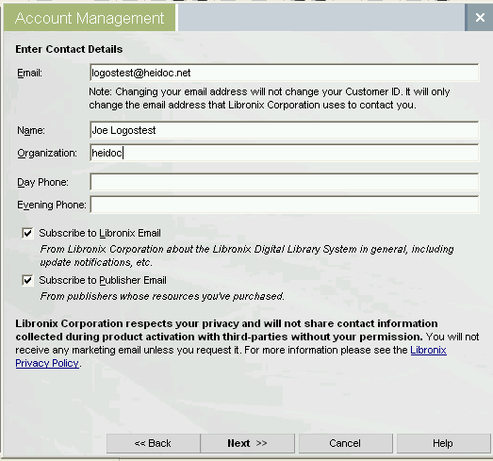Click the 'Enter Contact Details' heading
Viewport: 493px width, 461px height.
pyautogui.click(x=69, y=49)
